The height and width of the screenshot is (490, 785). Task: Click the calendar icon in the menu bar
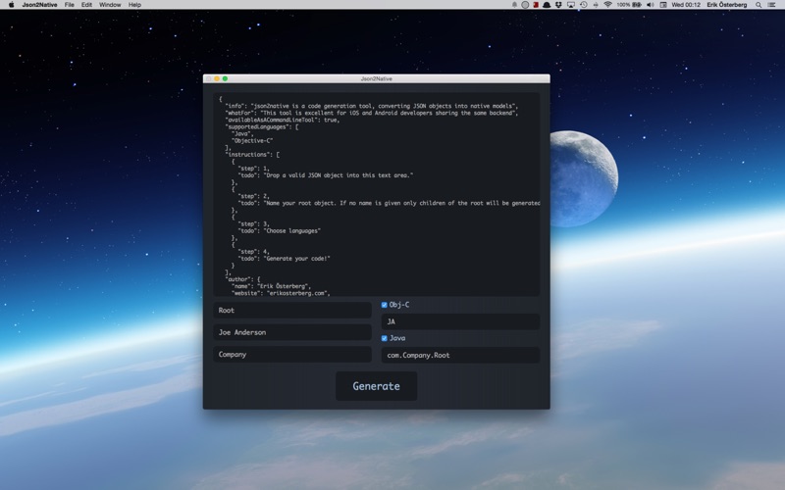pos(663,5)
